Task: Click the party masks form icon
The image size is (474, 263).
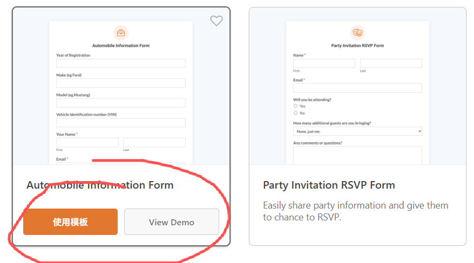Action: click(x=357, y=32)
